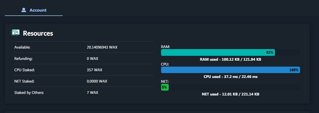Screen dimensions: 319x113
Task: Click the Refunding 0 WAX value
Action: [92, 59]
